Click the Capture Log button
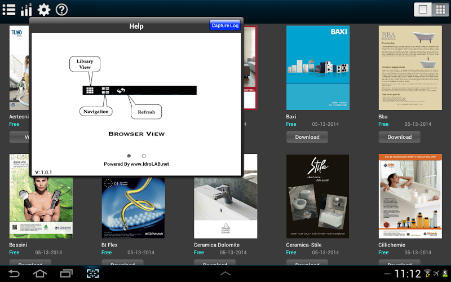 (225, 25)
